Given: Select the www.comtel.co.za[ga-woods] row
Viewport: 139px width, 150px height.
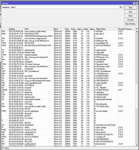Looking at the screenshot, I should 68,38.
